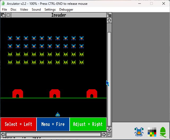This screenshot has height=140, width=170.
Task: Click the last blue invader in second row
Action: click(x=81, y=46)
